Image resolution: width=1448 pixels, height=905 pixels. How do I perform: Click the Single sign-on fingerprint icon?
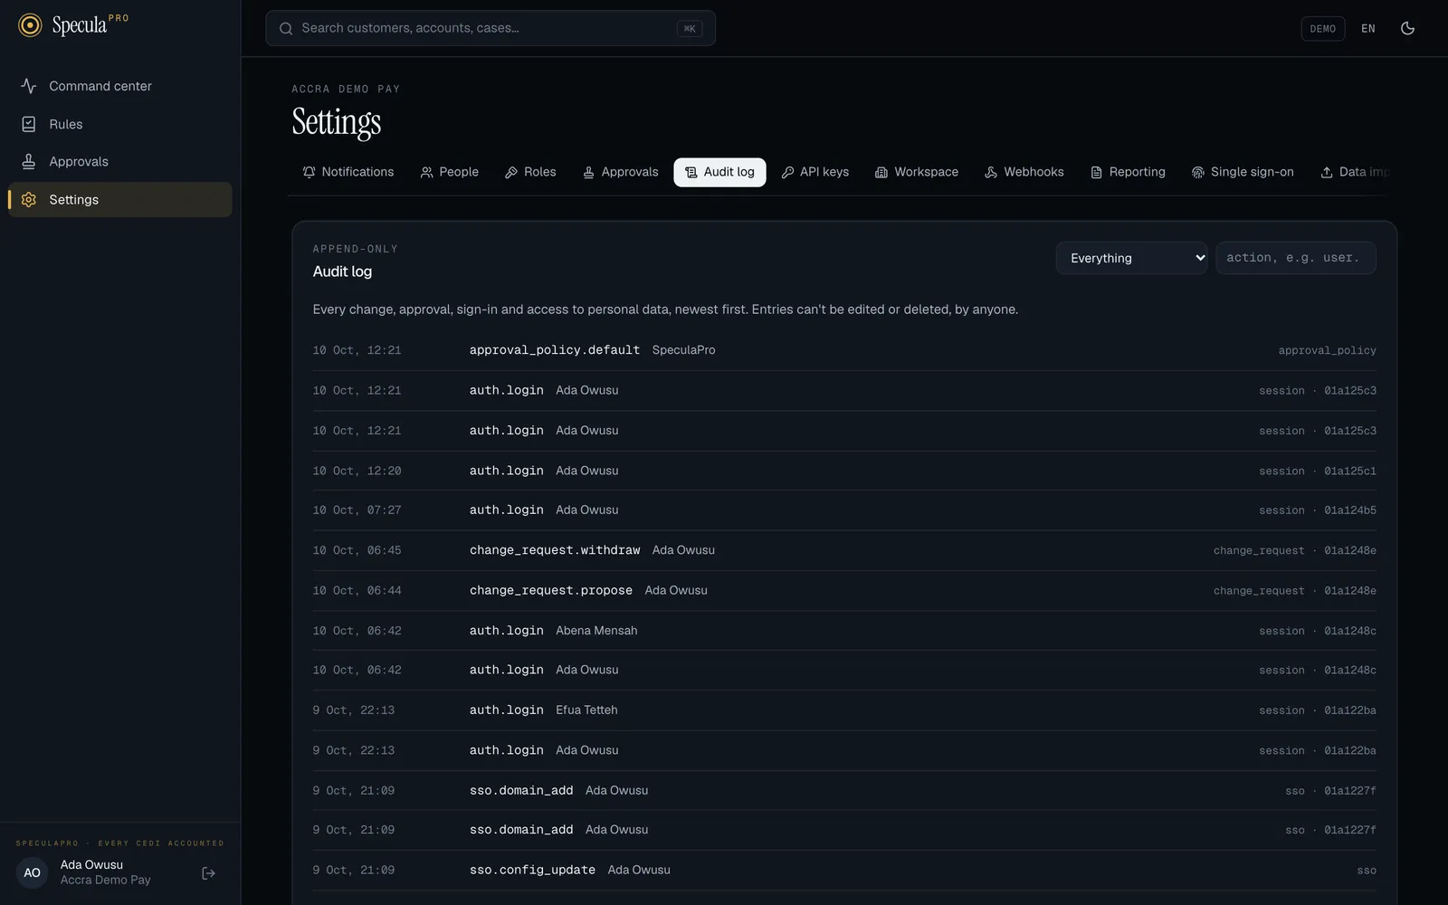coord(1198,172)
